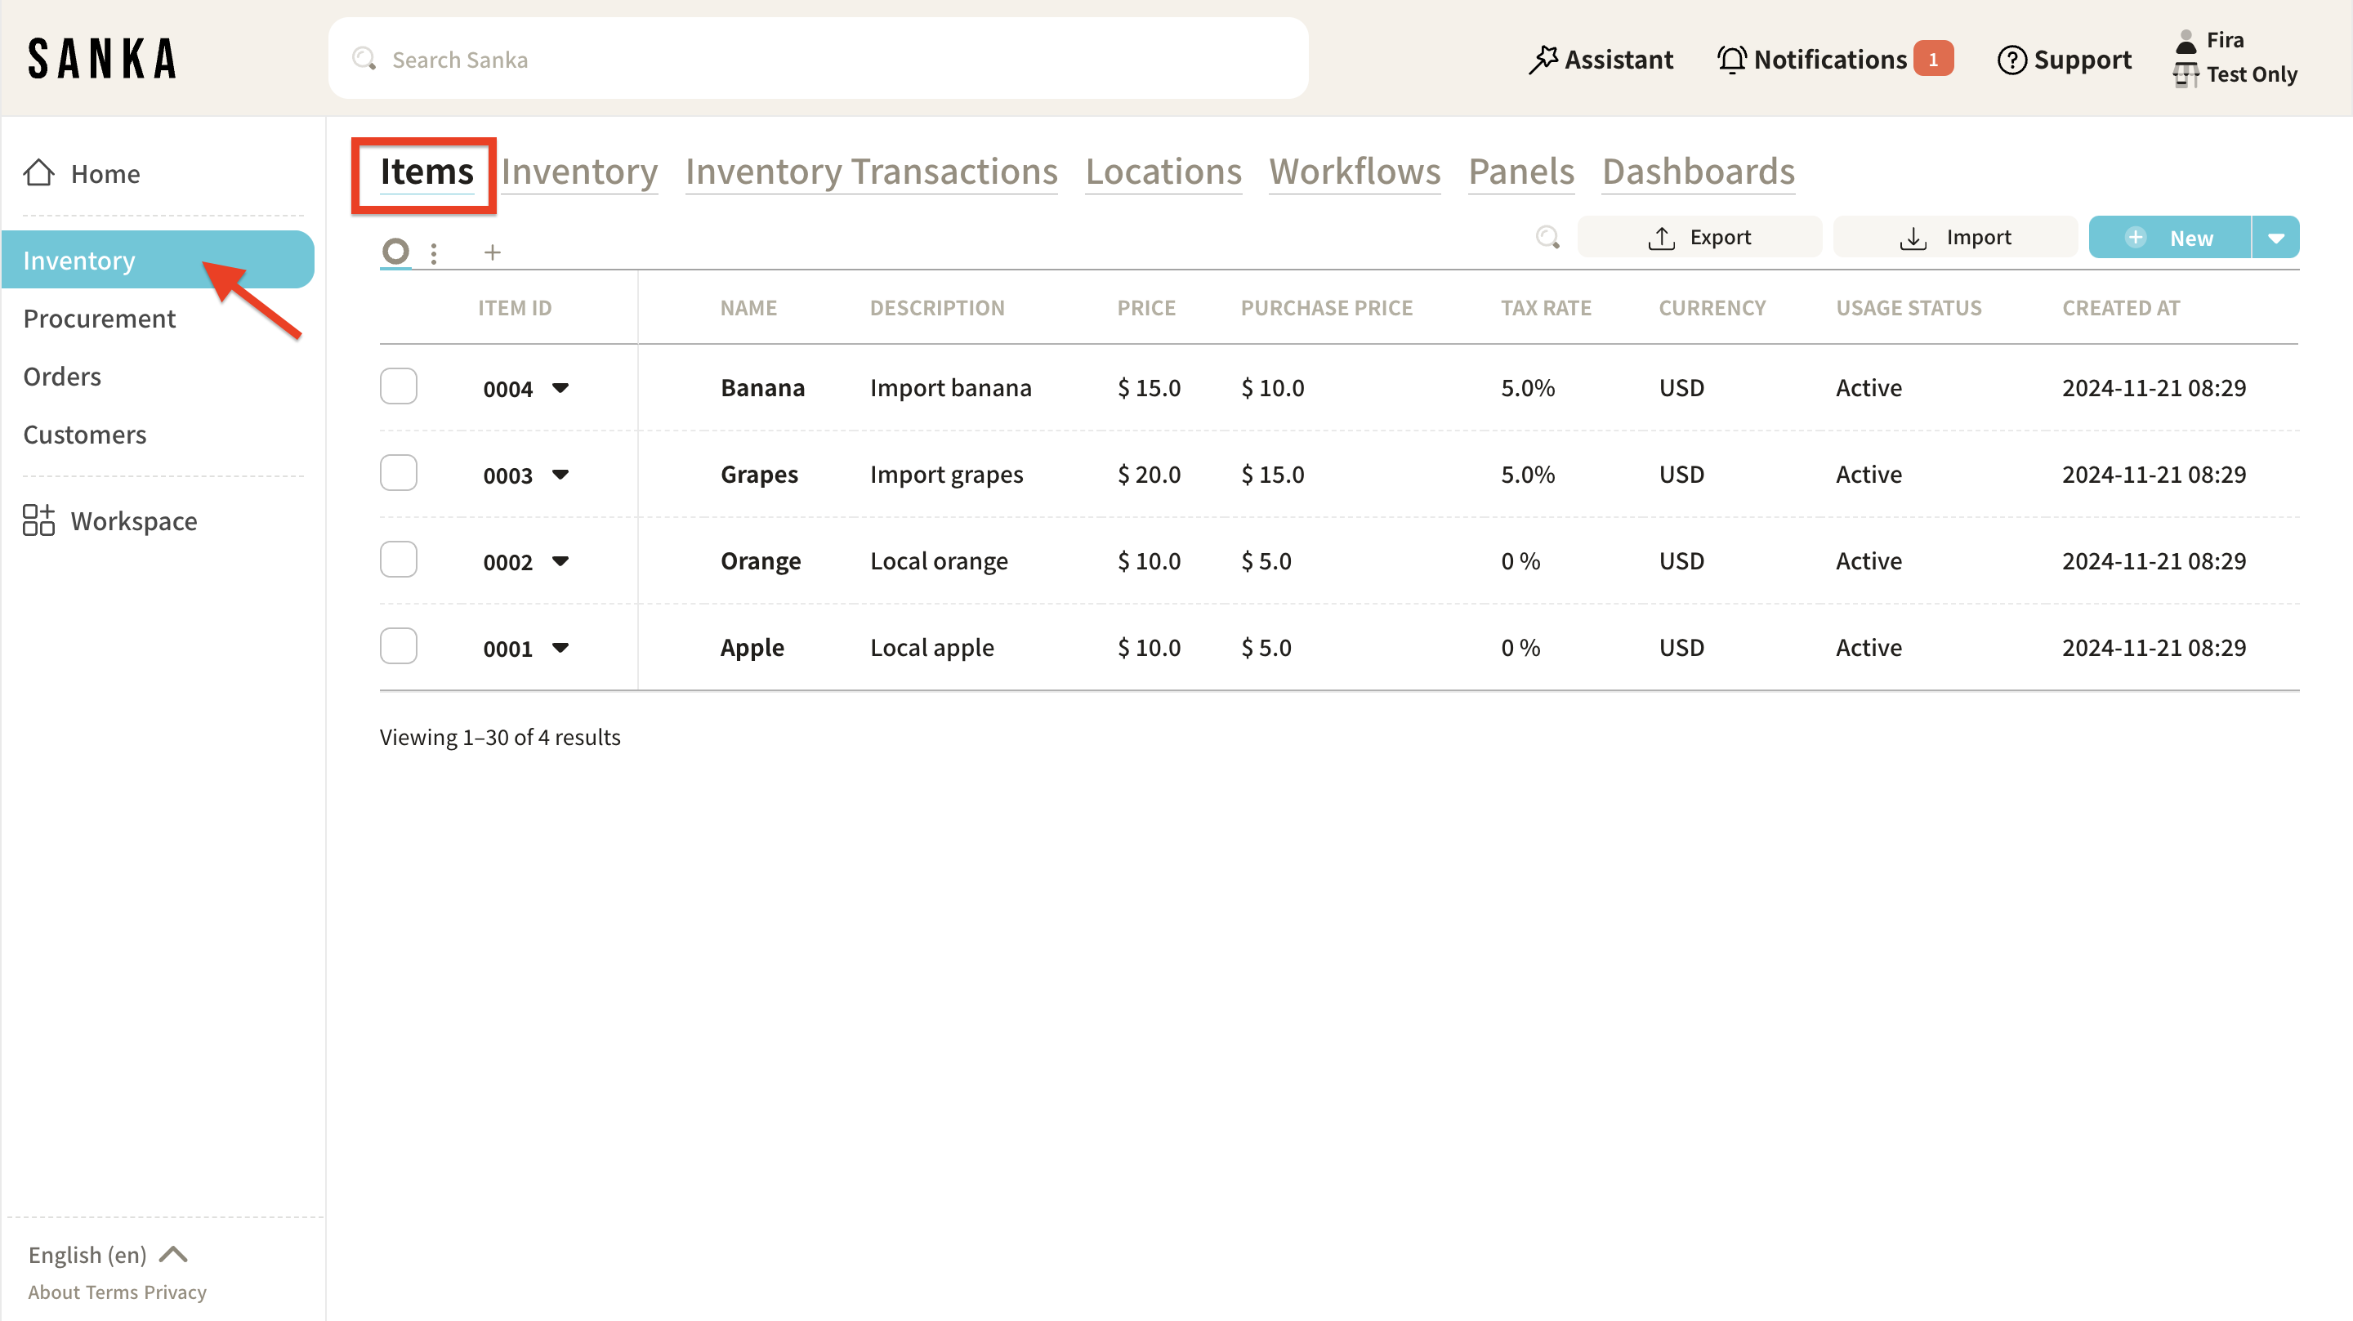Click the Support question mark icon
2353x1321 pixels.
(2011, 60)
